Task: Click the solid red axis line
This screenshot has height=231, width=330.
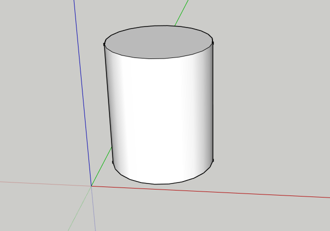Action: 210,192
